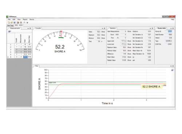Close the Plot panel
182x134 pixels.
(x=173, y=66)
